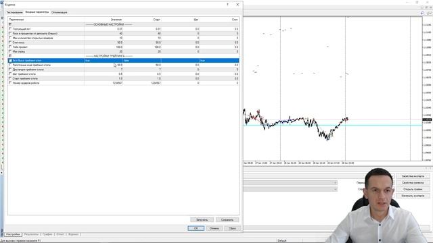Click the Сброс button

[232, 228]
